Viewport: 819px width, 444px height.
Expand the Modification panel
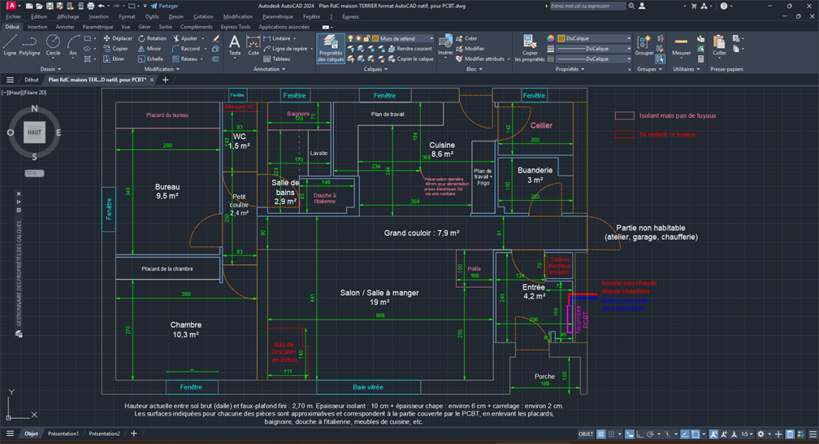pyautogui.click(x=162, y=69)
